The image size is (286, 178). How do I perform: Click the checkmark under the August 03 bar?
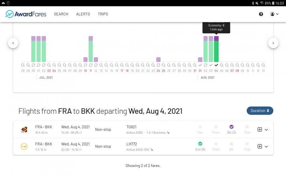(x=211, y=65)
